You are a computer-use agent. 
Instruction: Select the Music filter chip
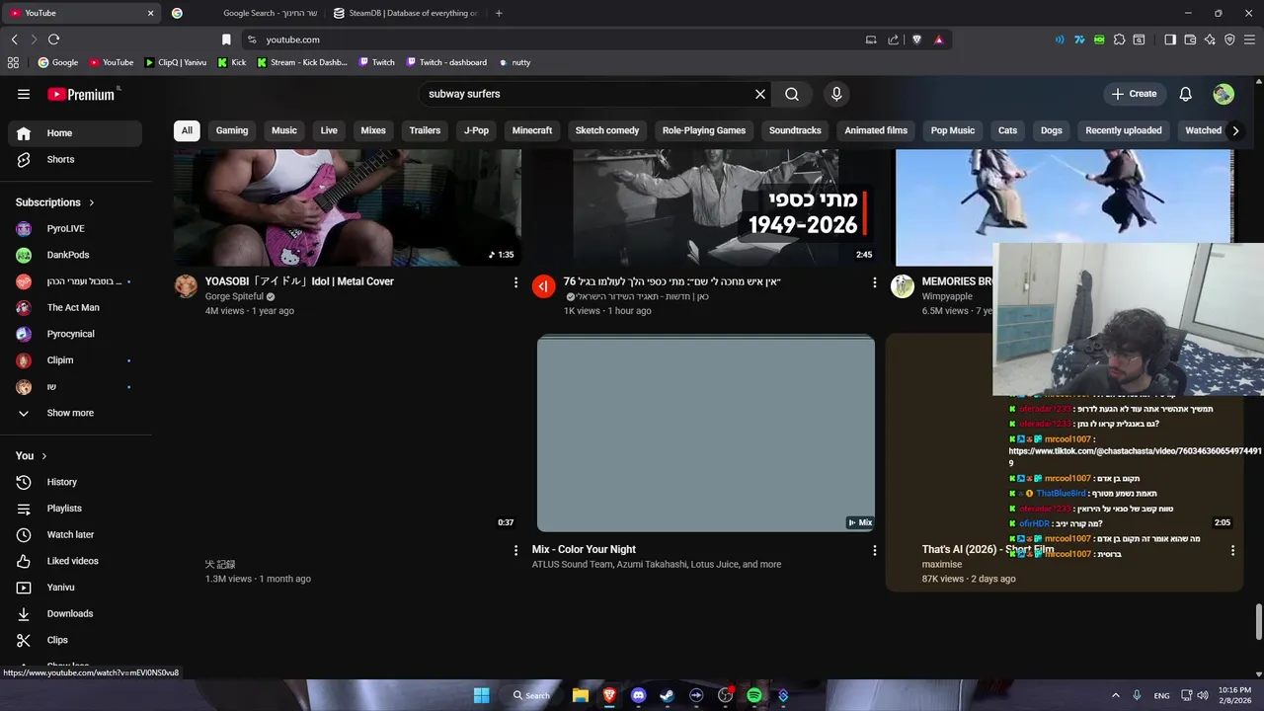click(x=284, y=130)
